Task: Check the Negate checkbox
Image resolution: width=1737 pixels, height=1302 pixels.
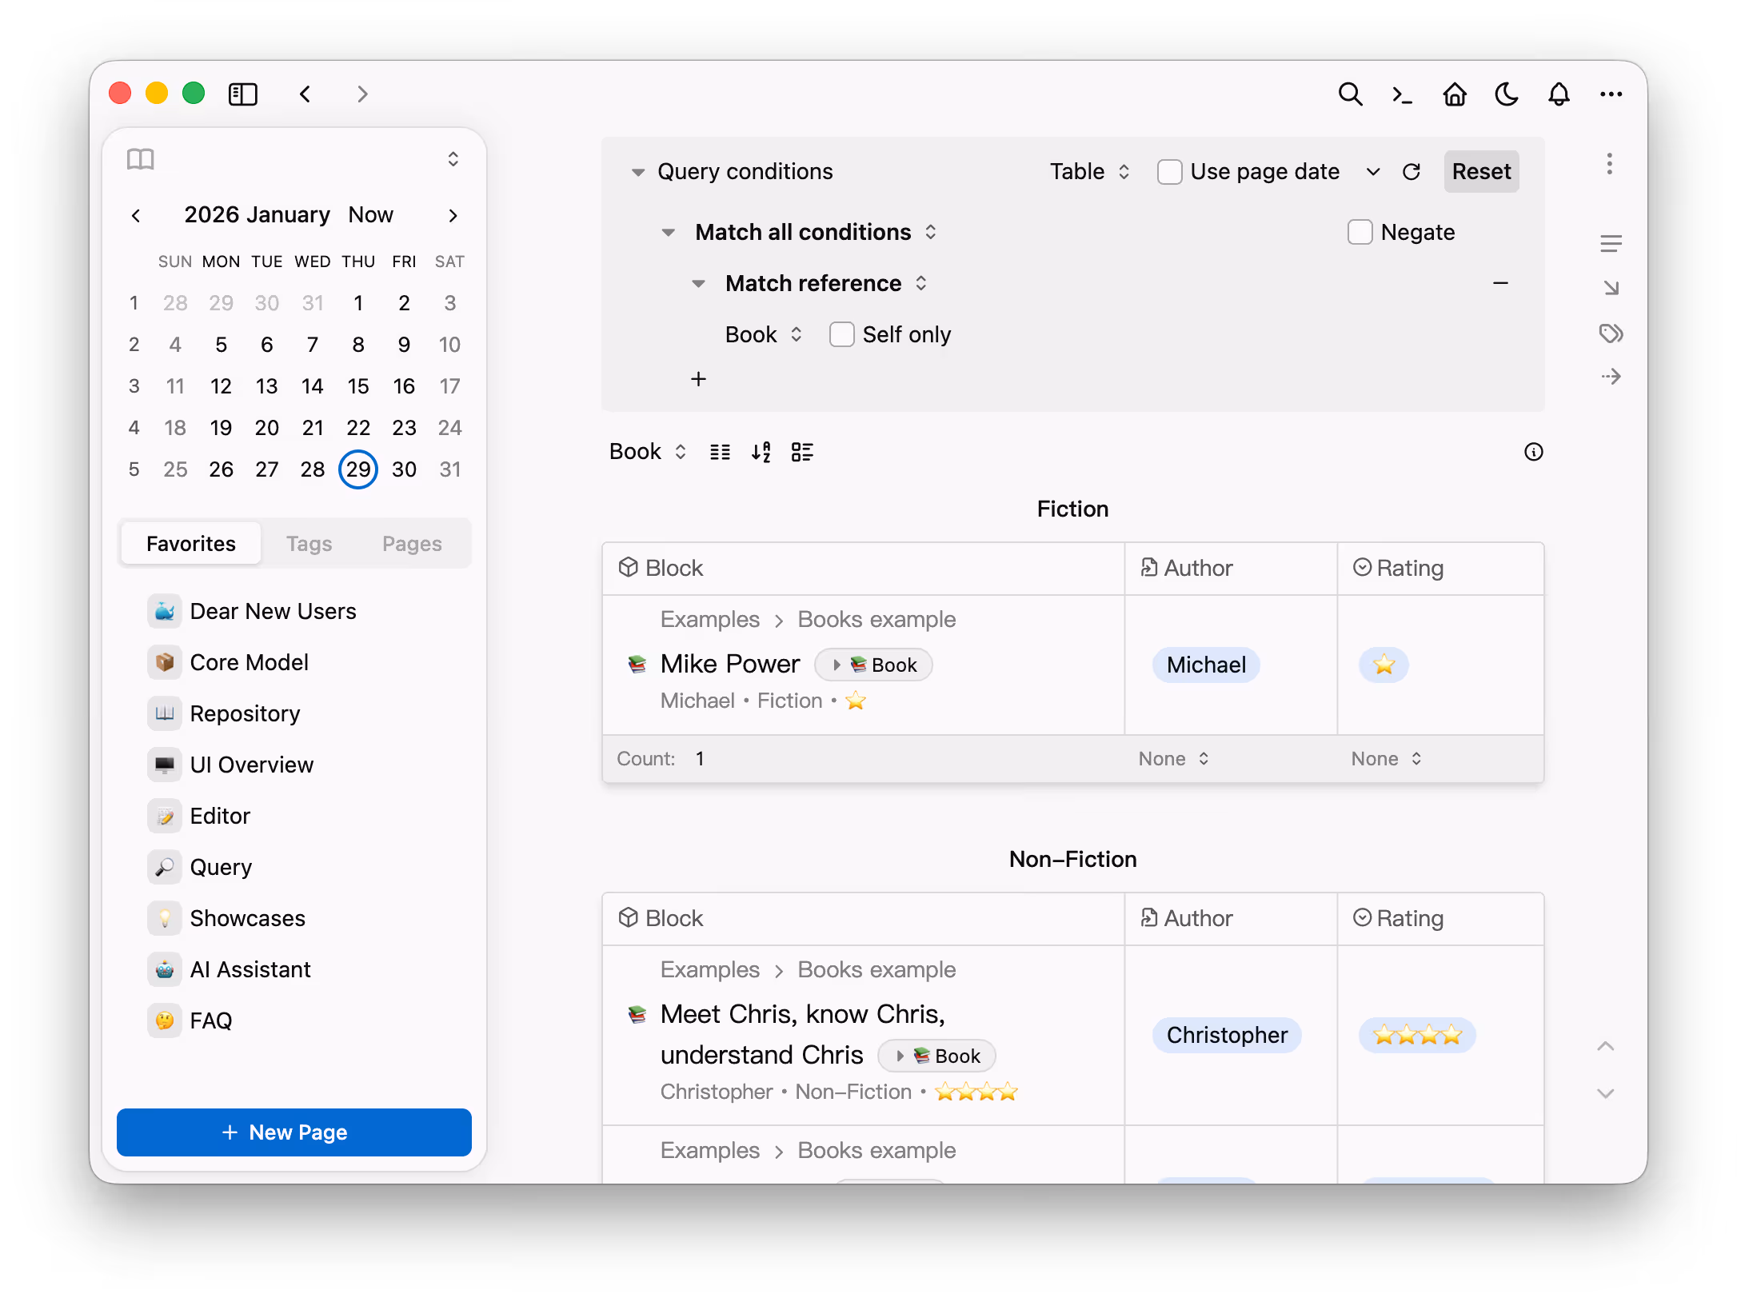Action: pos(1360,232)
